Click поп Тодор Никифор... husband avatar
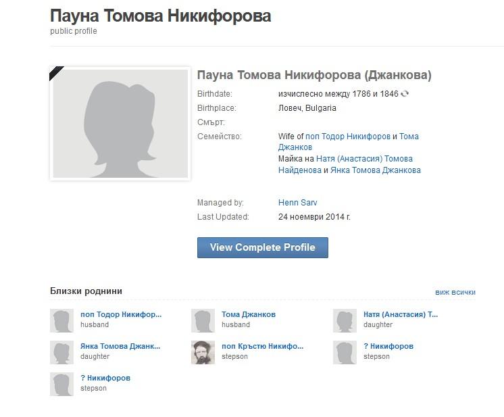The height and width of the screenshot is (417, 504). pos(61,320)
